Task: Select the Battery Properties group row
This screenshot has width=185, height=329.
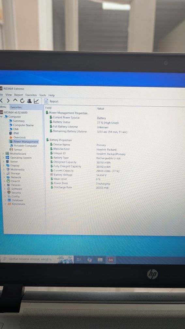Action: (59, 140)
